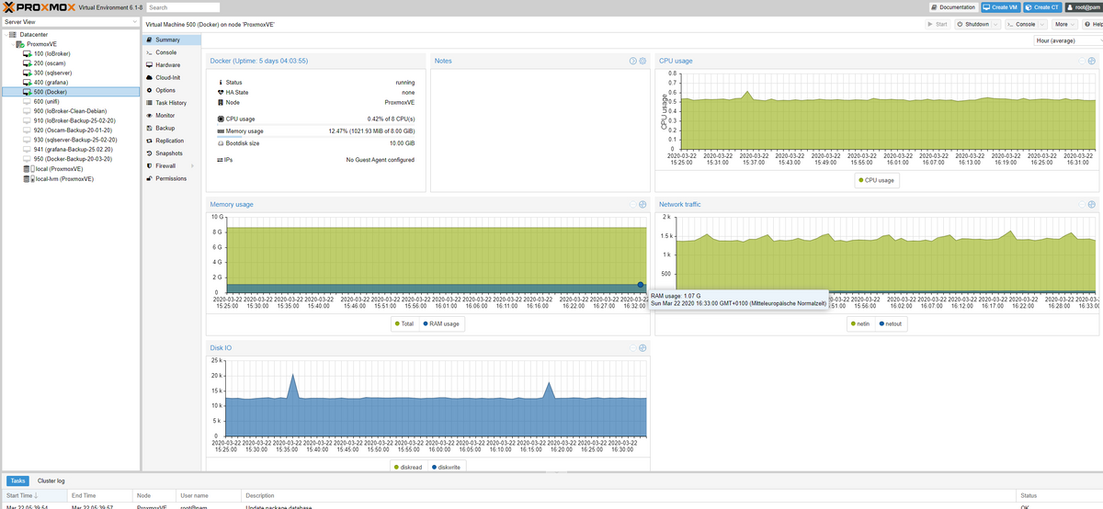Screen dimensions: 1103x509
Task: Click undo zoom icon in CPU usage panel
Action: point(1080,61)
